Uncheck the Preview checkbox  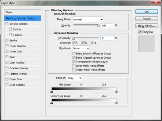(x=140, y=32)
